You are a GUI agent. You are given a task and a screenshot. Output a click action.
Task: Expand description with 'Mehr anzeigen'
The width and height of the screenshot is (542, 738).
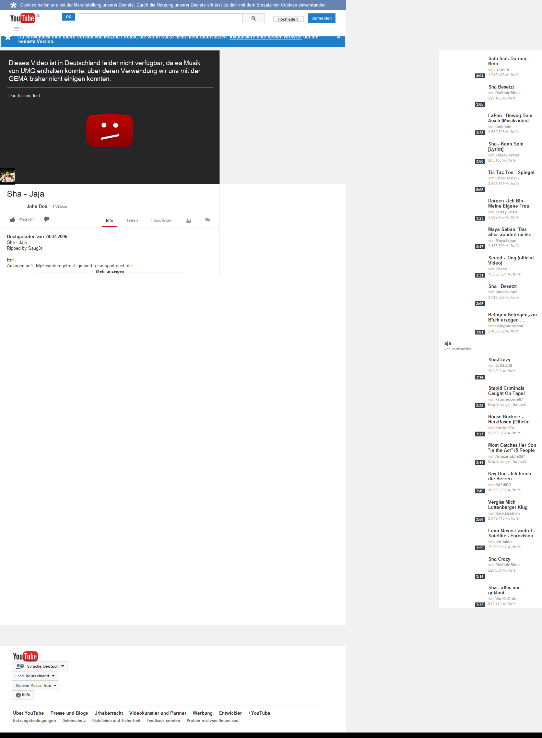tap(110, 271)
